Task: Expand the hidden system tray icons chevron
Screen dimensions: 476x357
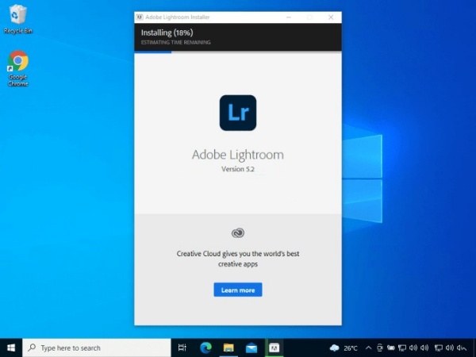Action: [368, 348]
